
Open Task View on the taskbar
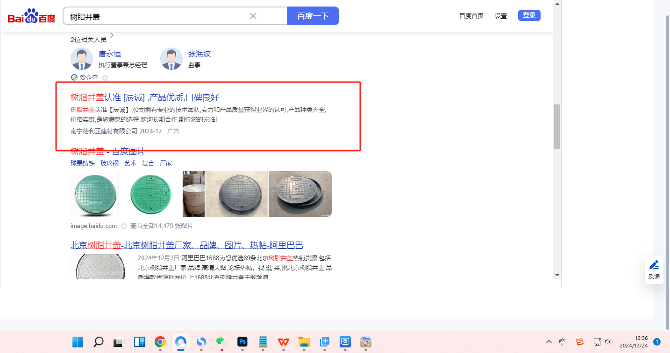coord(119,342)
